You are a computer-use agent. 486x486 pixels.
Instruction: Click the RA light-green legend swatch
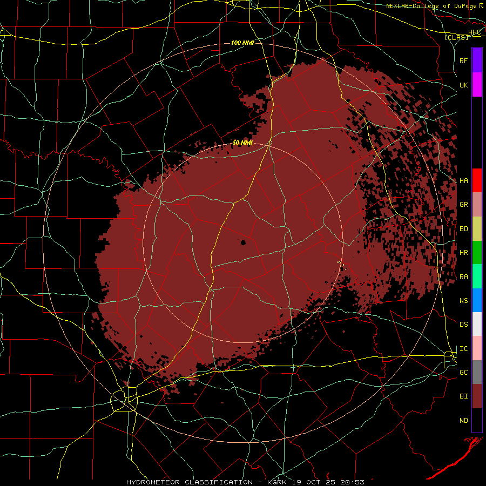pos(477,276)
